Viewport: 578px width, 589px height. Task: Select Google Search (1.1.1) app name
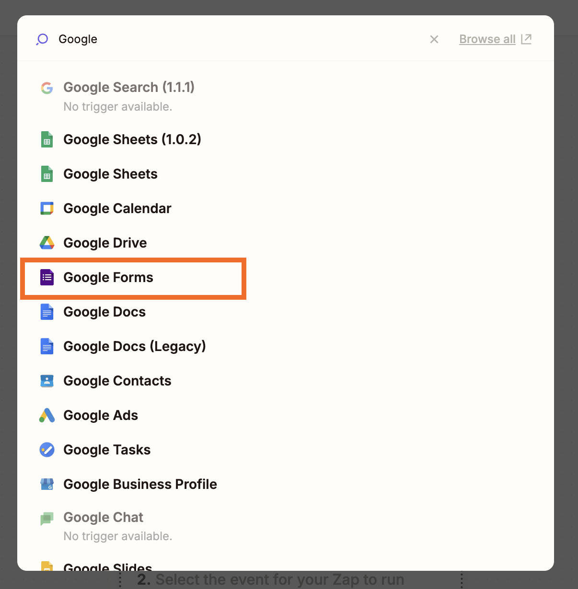click(x=129, y=87)
